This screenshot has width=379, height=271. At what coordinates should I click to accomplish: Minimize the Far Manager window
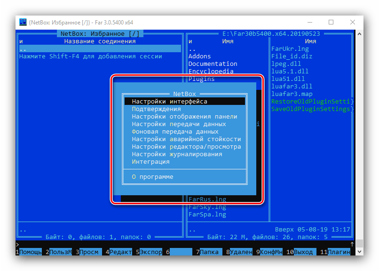309,22
